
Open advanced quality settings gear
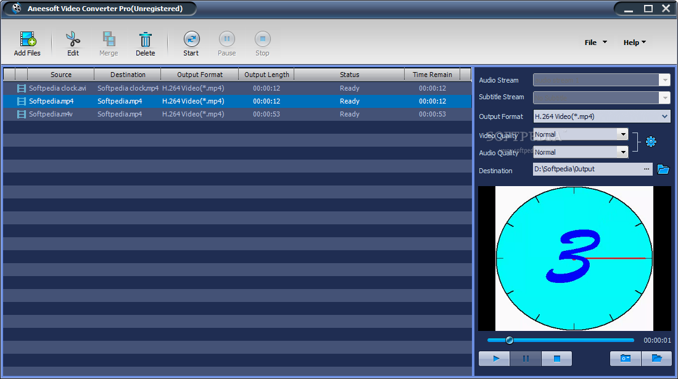(x=651, y=141)
